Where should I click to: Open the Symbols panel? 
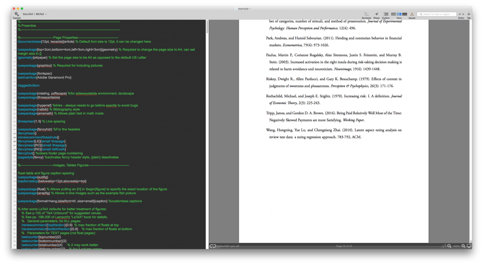[366, 14]
